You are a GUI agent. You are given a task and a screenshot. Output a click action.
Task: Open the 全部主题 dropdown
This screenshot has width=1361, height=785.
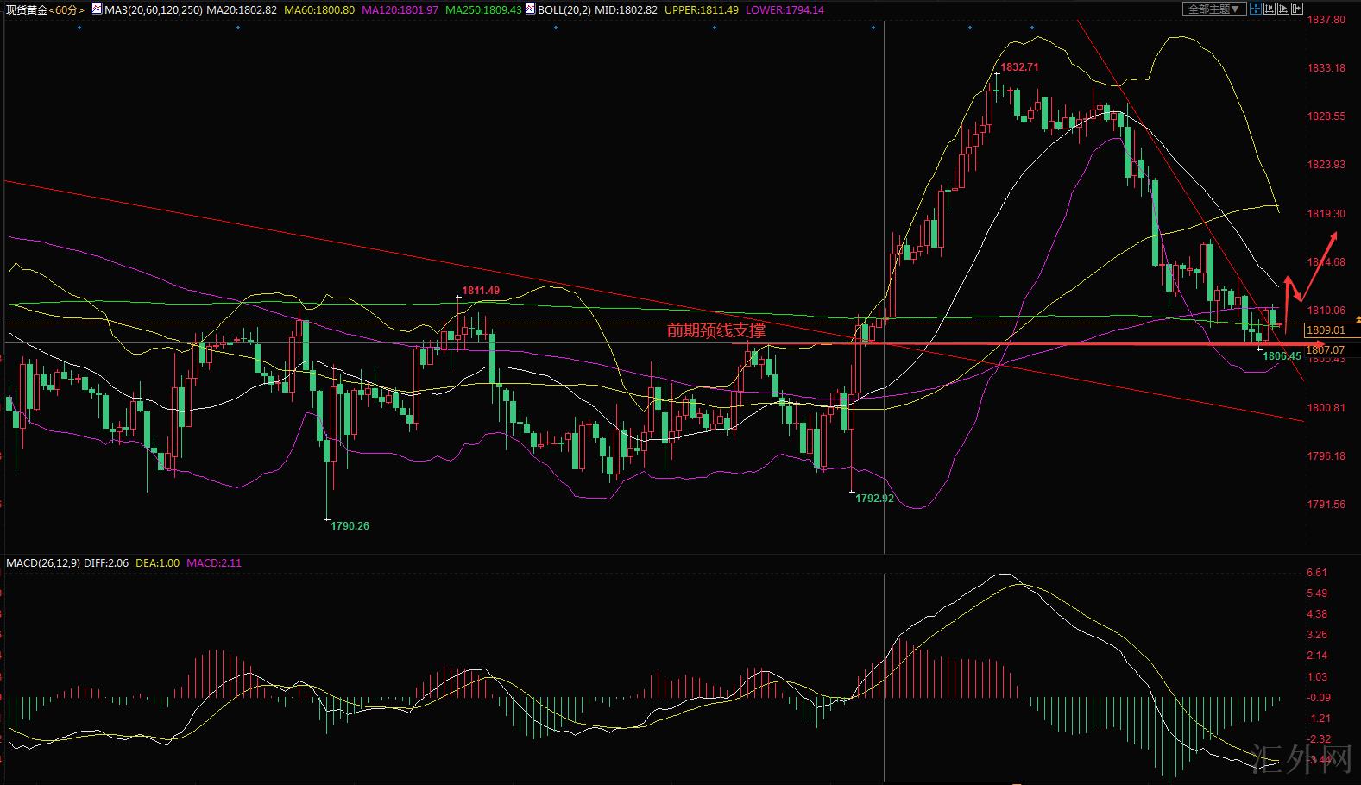click(1213, 9)
